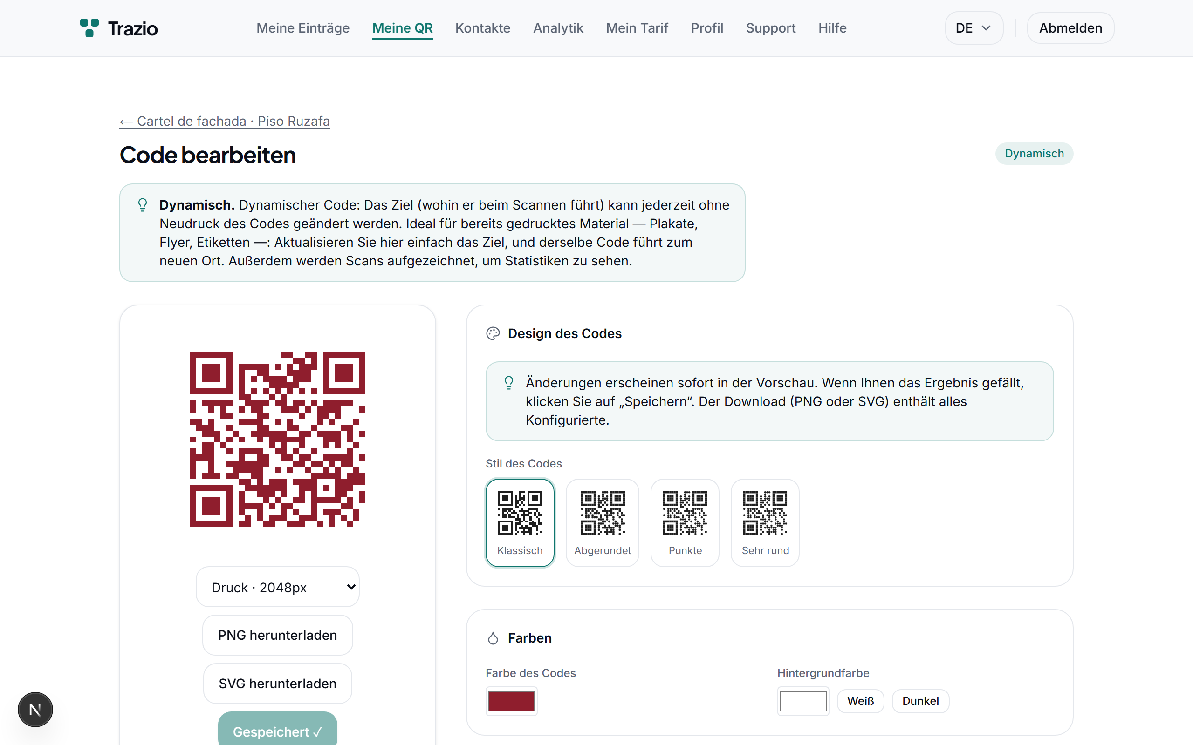The image size is (1193, 745).
Task: Click the Dynamisch badge
Action: (1034, 154)
